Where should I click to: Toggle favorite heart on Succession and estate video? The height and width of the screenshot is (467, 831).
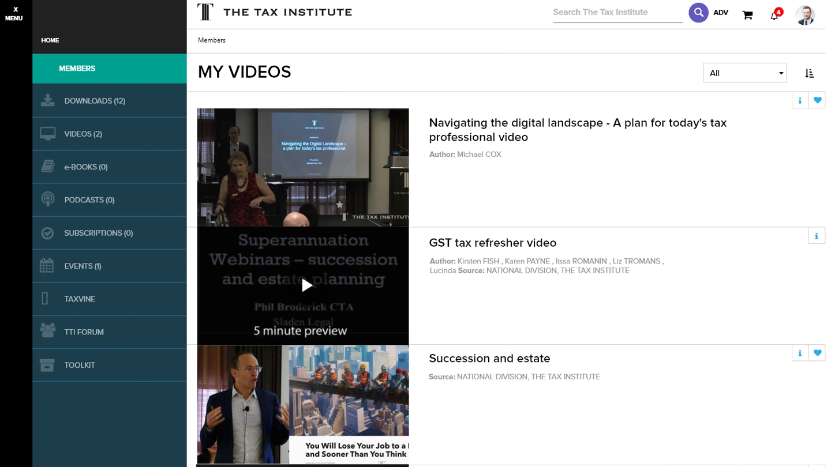tap(817, 353)
